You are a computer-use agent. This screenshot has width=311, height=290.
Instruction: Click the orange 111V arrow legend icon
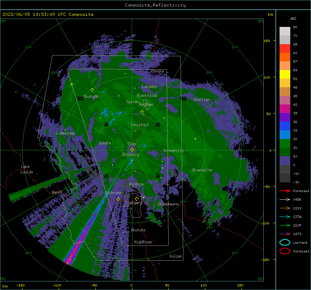click(x=285, y=208)
